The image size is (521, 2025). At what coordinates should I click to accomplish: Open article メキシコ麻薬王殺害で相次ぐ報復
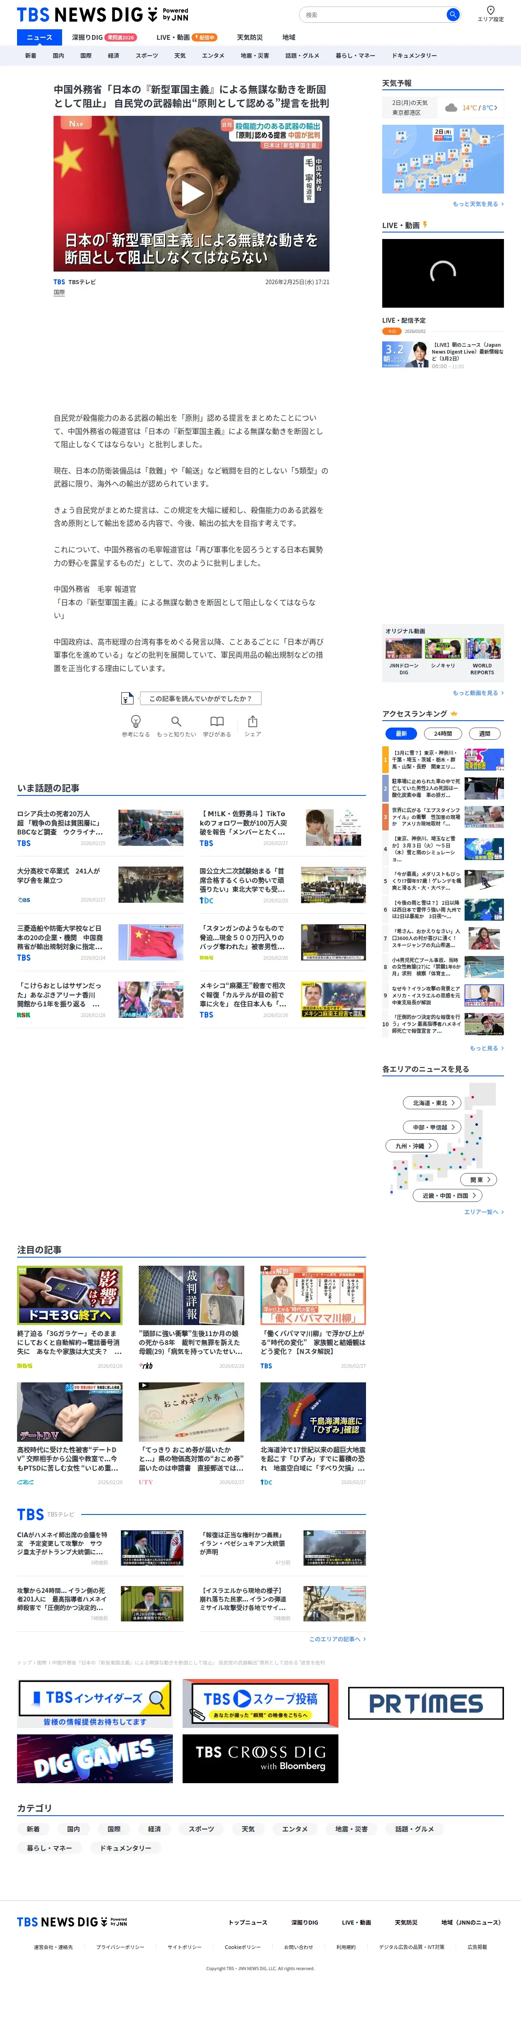pyautogui.click(x=282, y=999)
